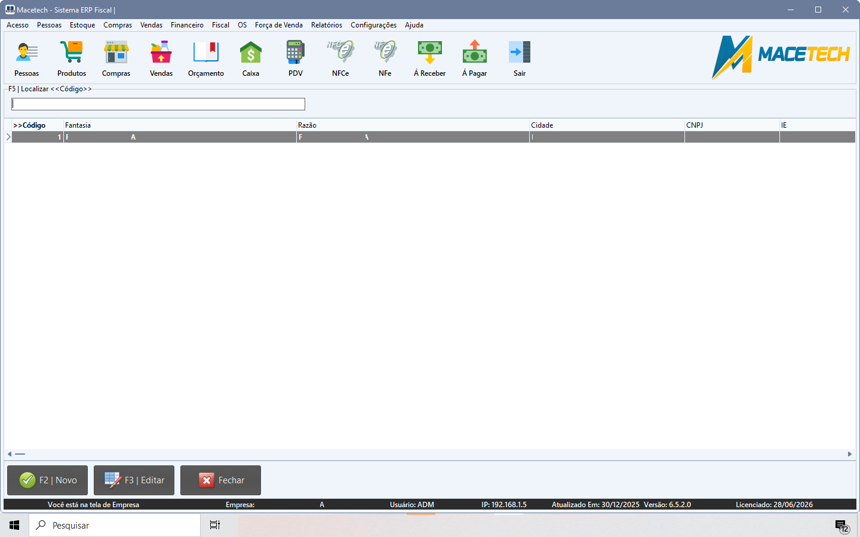The image size is (860, 537).
Task: Launch the Vendas basket icon
Action: [x=161, y=53]
